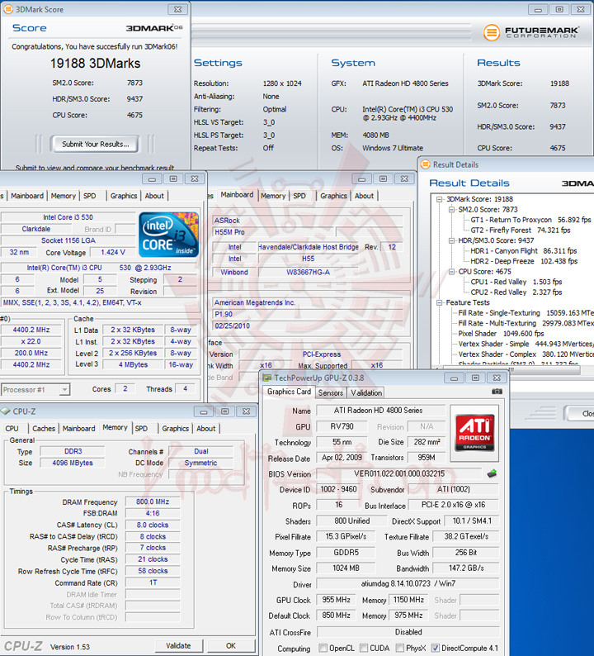Click the GPU-Z title bar icon
Viewport: 594px width, 656px height.
tap(266, 378)
